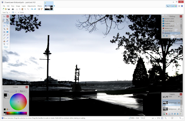This screenshot has height=121, width=185.
Task: Select the Shapes tool
Action: click(x=6, y=47)
